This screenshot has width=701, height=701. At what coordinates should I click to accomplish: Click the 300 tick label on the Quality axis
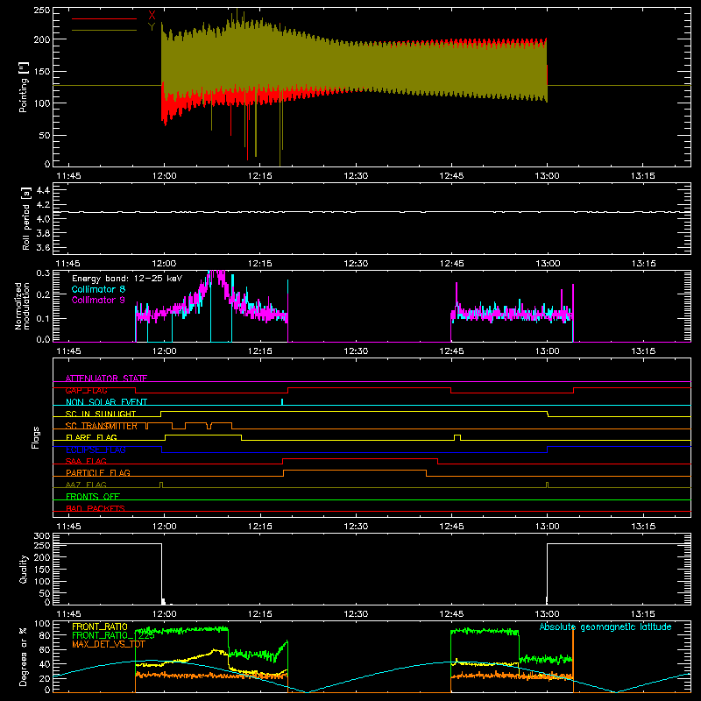(x=42, y=536)
